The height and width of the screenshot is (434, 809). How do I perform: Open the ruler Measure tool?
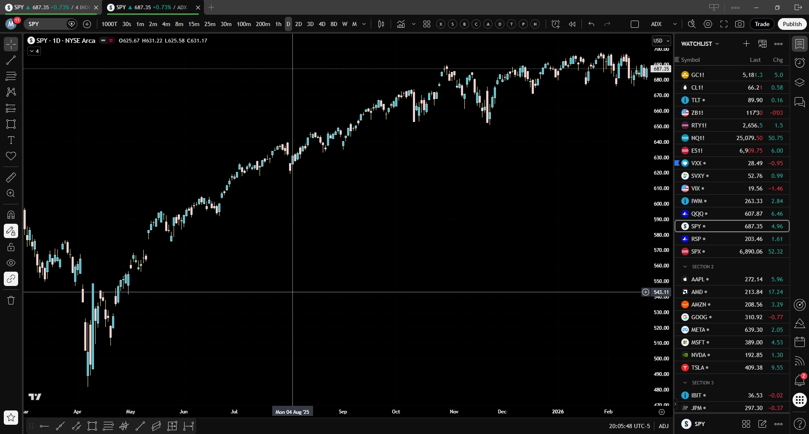[11, 177]
